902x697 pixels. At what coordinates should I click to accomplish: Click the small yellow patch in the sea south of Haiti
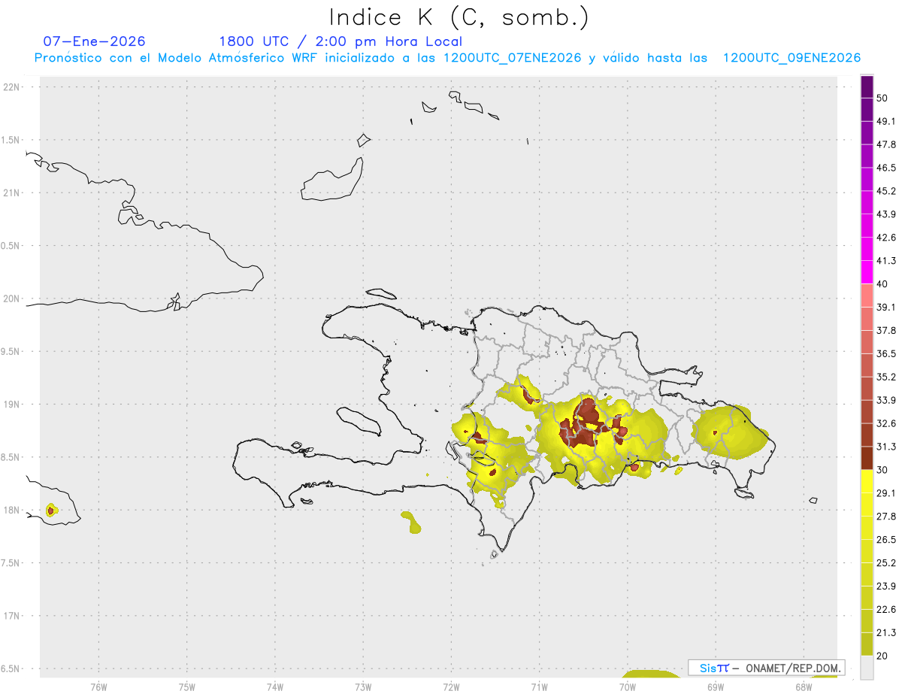coord(411,522)
